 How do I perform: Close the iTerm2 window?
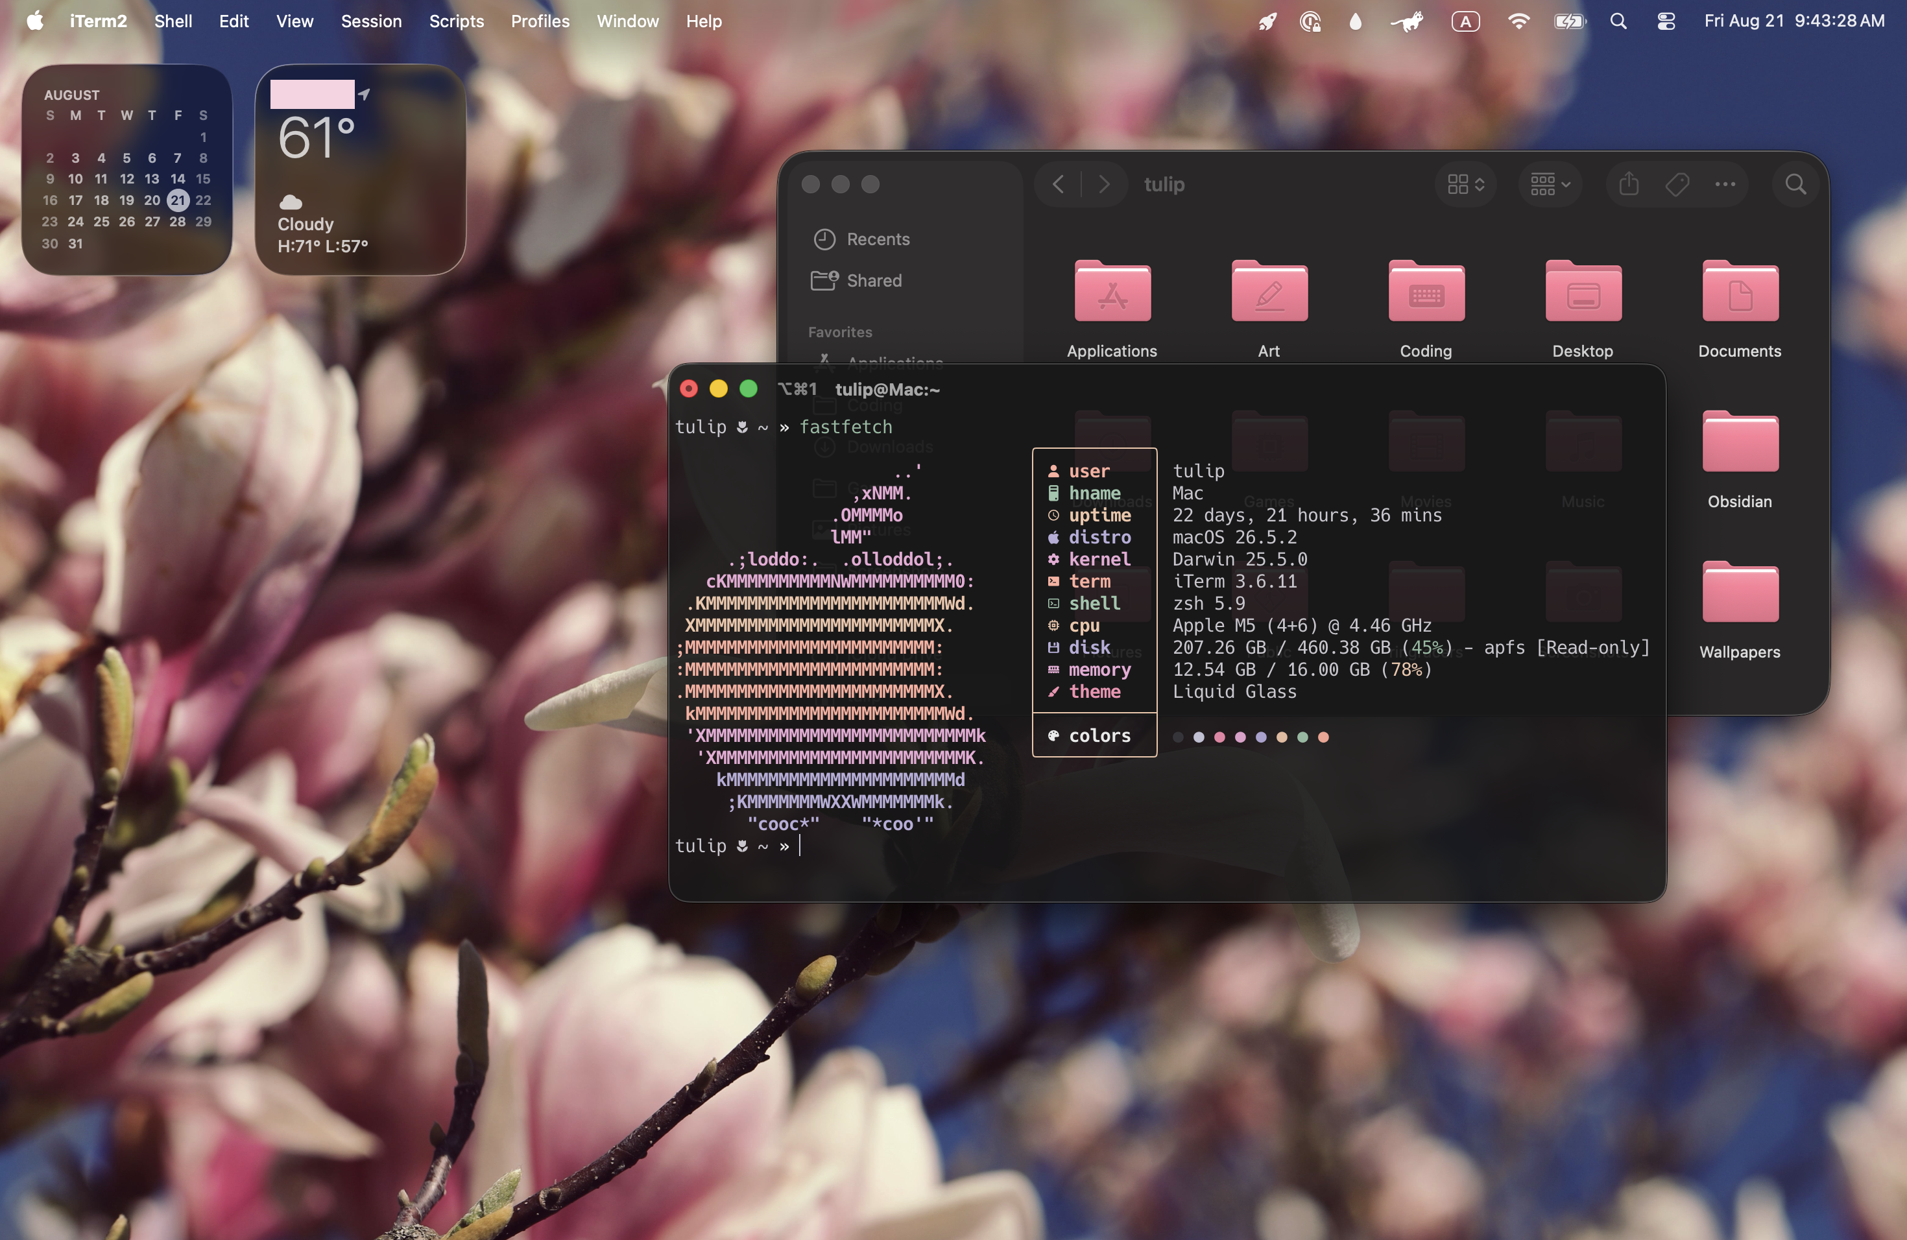pyautogui.click(x=688, y=388)
